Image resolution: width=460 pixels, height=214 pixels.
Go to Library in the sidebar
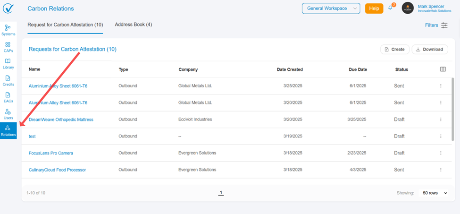(x=8, y=63)
